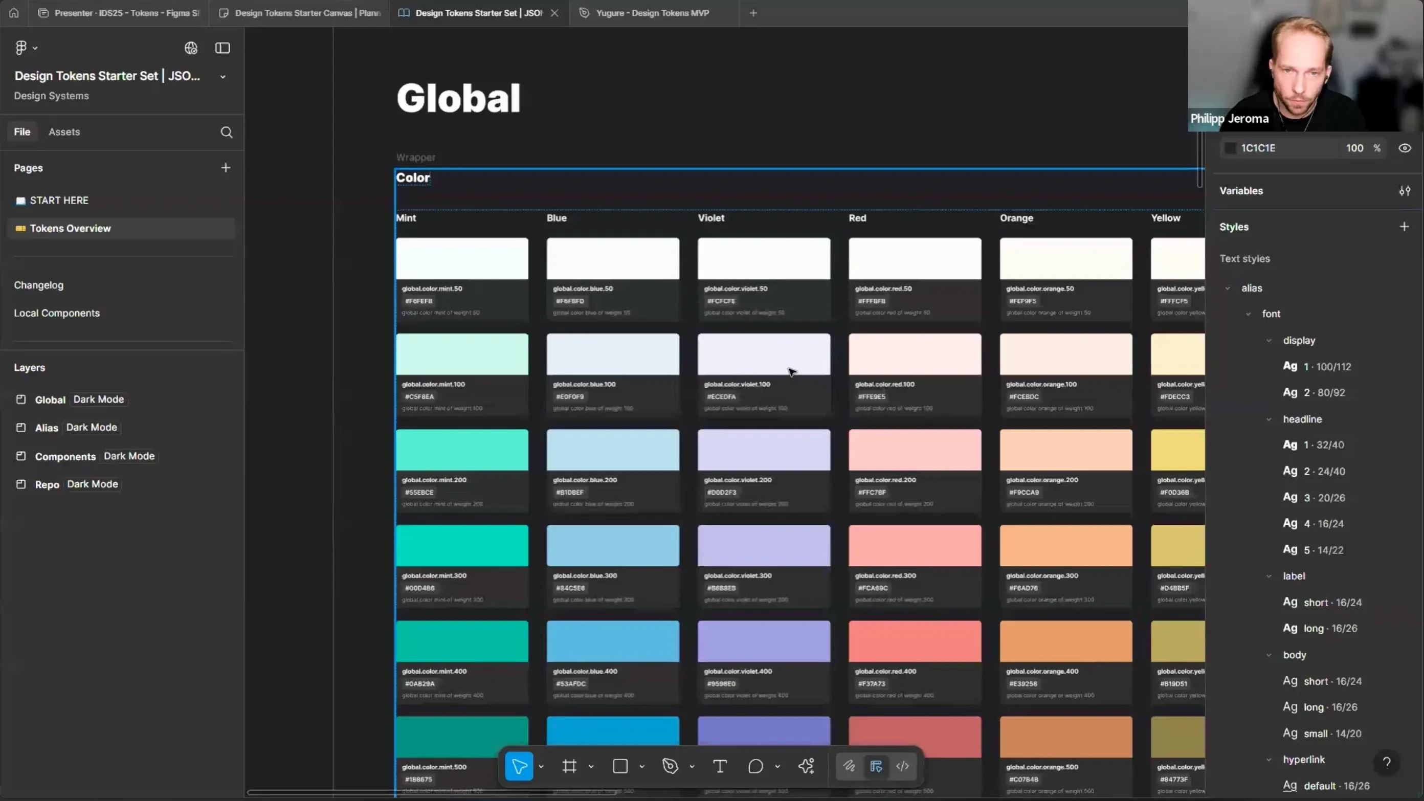This screenshot has height=801, width=1424.
Task: Open the Actions AI tool
Action: coord(807,766)
